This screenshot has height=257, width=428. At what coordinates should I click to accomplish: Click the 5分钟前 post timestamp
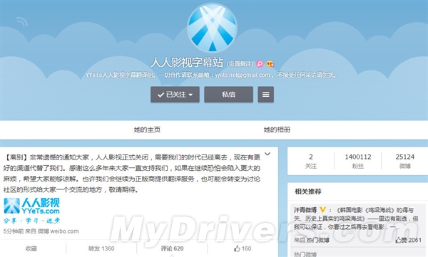click(14, 231)
